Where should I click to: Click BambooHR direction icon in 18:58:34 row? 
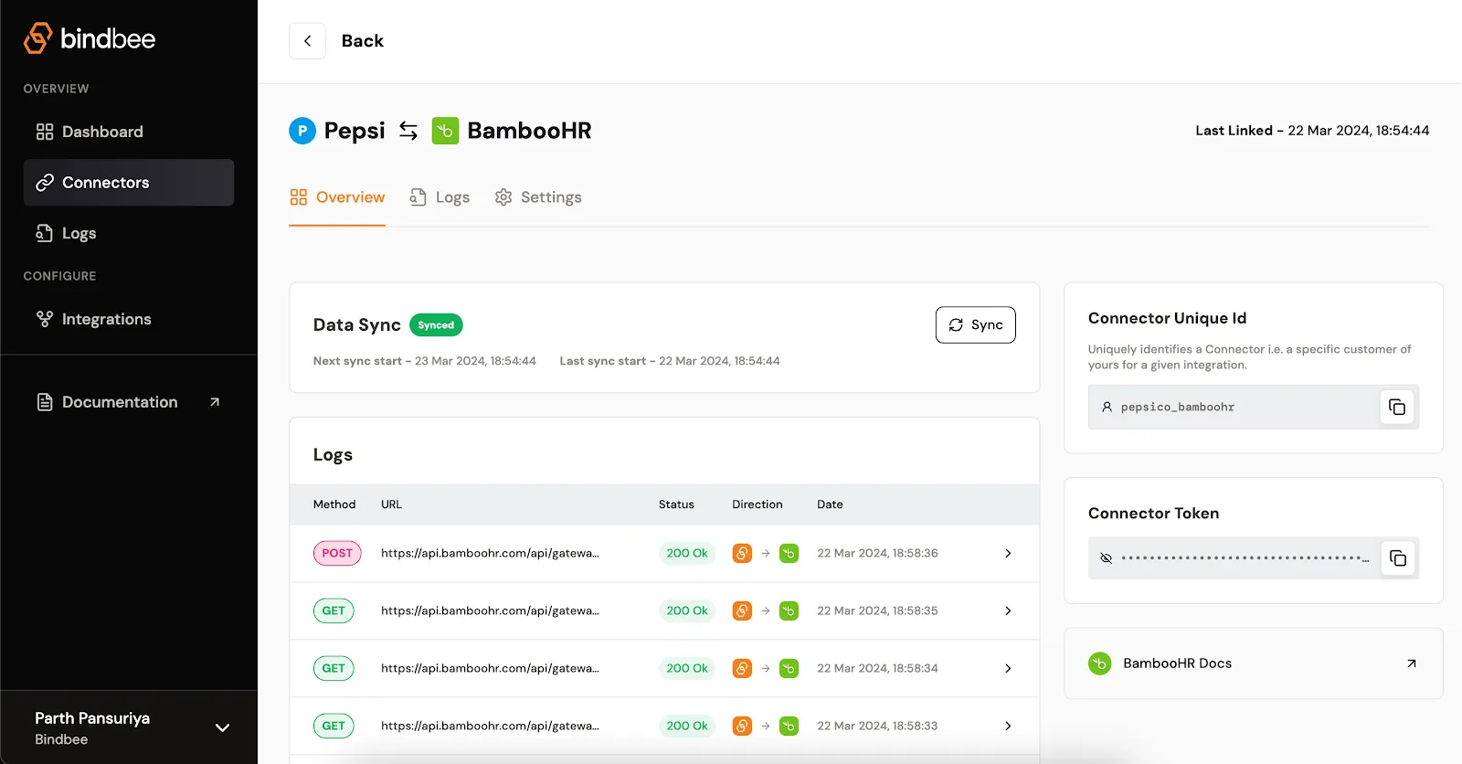click(789, 668)
